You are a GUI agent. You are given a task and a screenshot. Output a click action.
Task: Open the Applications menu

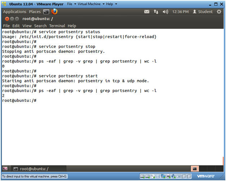coord(14,12)
